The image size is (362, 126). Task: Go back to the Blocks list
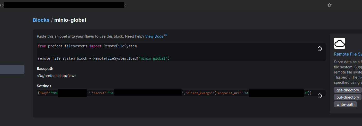41,20
